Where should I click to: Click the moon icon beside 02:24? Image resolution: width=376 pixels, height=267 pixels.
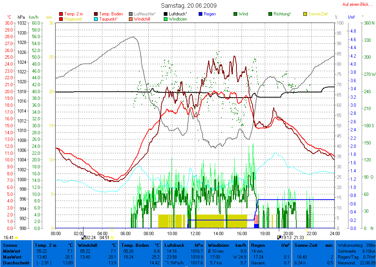[x=83, y=237]
